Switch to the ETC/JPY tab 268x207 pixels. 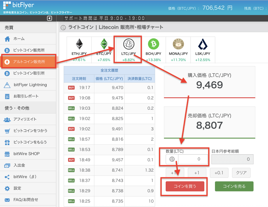104,50
